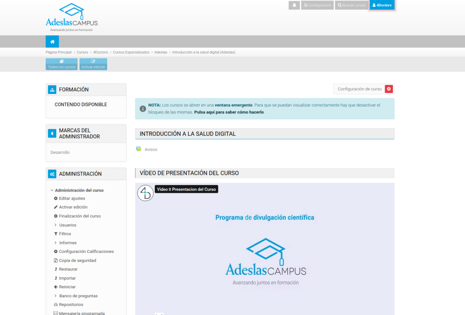The width and height of the screenshot is (465, 315).
Task: Open Finalización del curso
Action: point(80,216)
